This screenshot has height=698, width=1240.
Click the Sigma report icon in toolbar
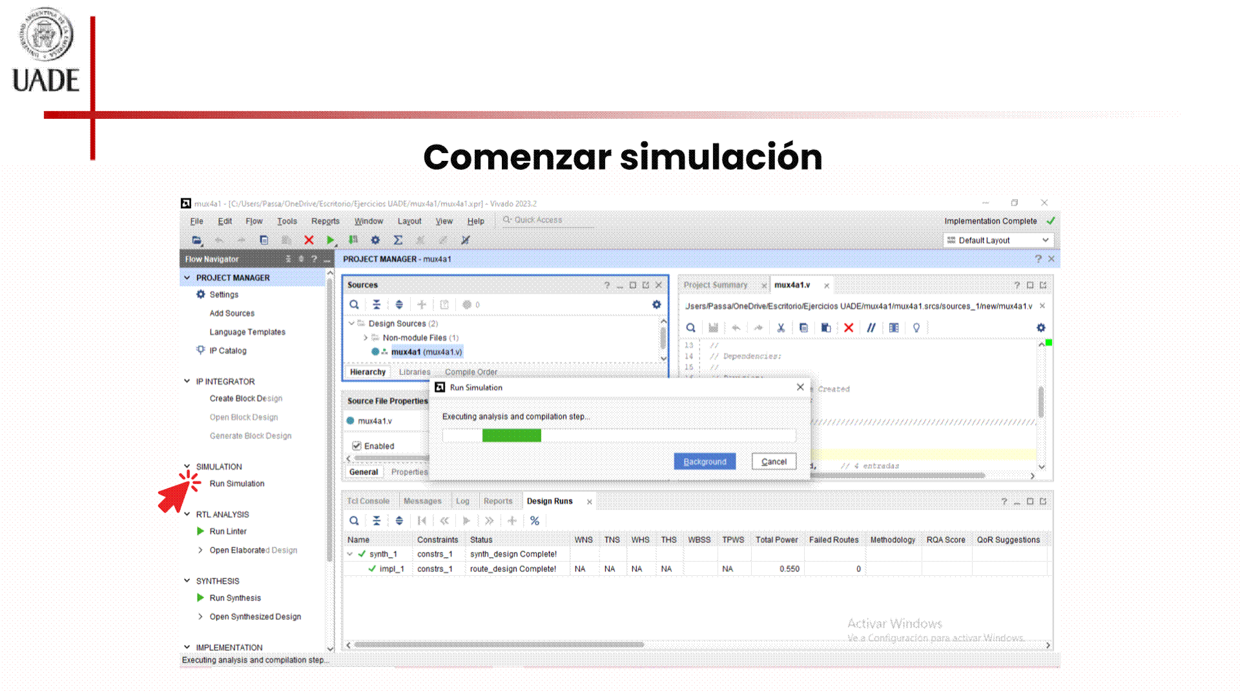pyautogui.click(x=398, y=240)
